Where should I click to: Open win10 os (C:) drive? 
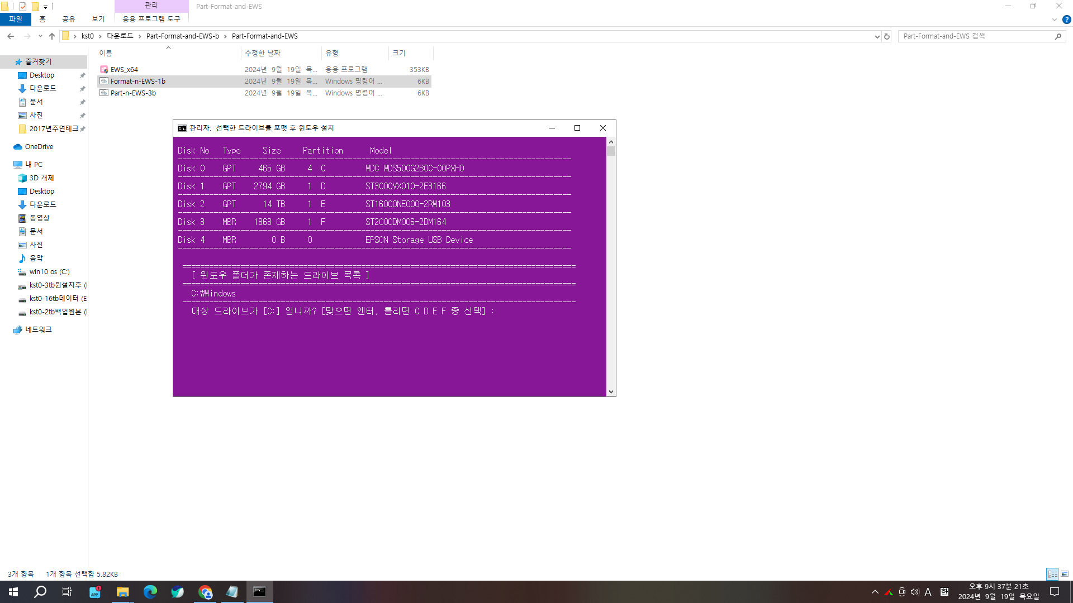50,272
